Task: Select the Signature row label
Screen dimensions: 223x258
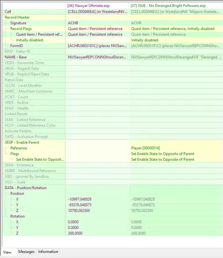Action: coord(18,23)
